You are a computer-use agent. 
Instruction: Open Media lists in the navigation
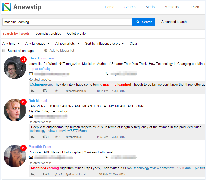click(x=173, y=7)
